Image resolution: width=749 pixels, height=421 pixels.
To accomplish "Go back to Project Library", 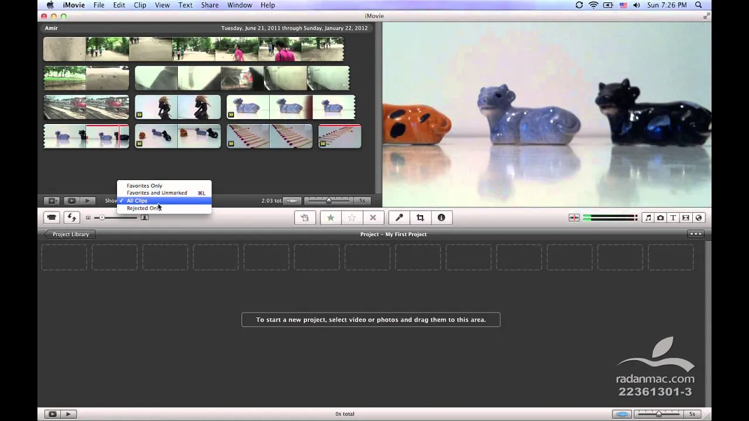I will click(x=69, y=234).
